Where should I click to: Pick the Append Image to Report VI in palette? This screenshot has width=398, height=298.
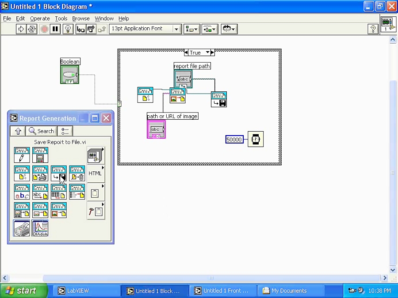(59, 210)
